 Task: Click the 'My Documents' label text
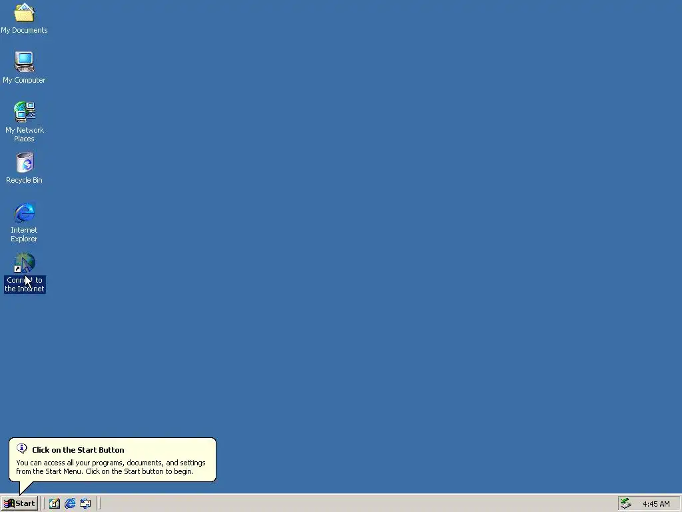tap(24, 30)
